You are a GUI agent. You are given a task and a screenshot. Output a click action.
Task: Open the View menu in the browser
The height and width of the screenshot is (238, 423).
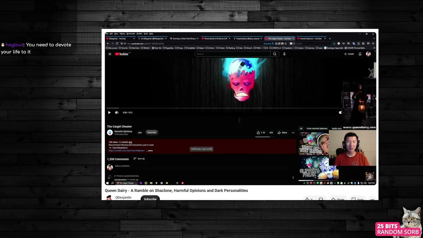116,34
